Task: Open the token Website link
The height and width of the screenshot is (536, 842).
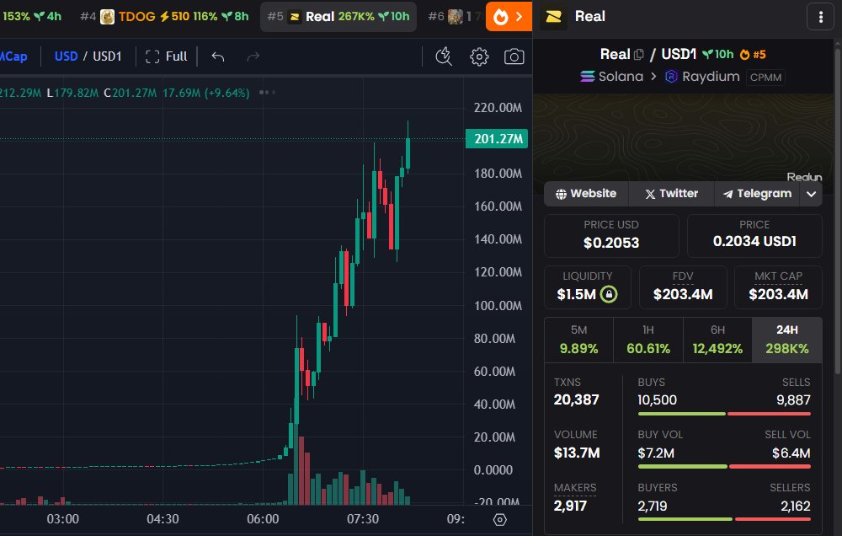Action: coord(586,194)
